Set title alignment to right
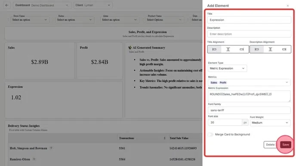296x166 pixels. [242, 50]
